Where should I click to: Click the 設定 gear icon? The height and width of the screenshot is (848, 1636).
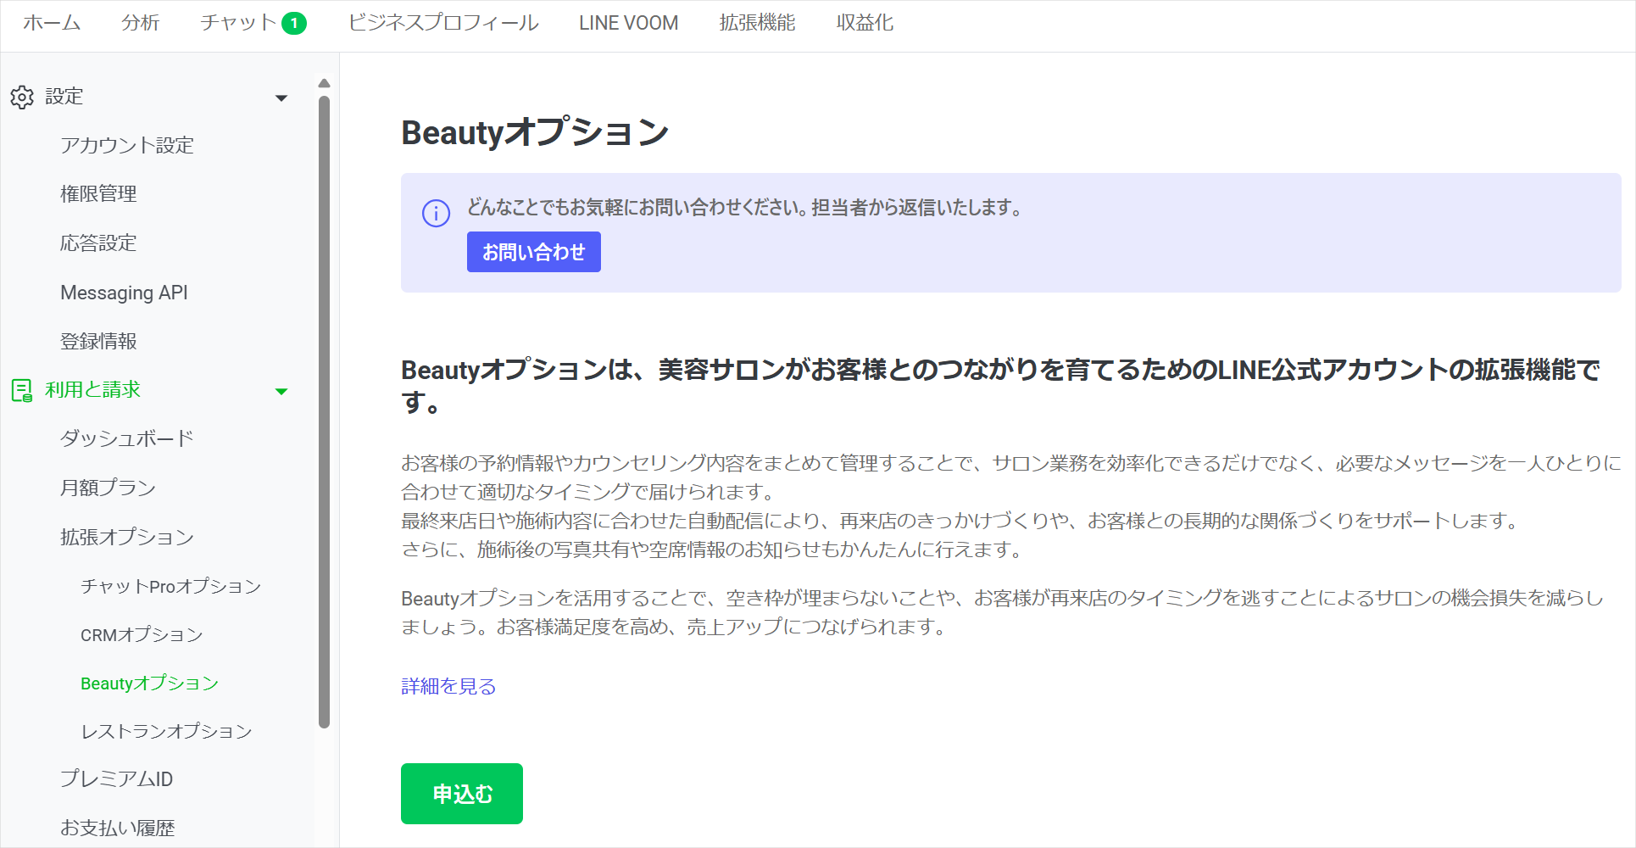[x=22, y=97]
